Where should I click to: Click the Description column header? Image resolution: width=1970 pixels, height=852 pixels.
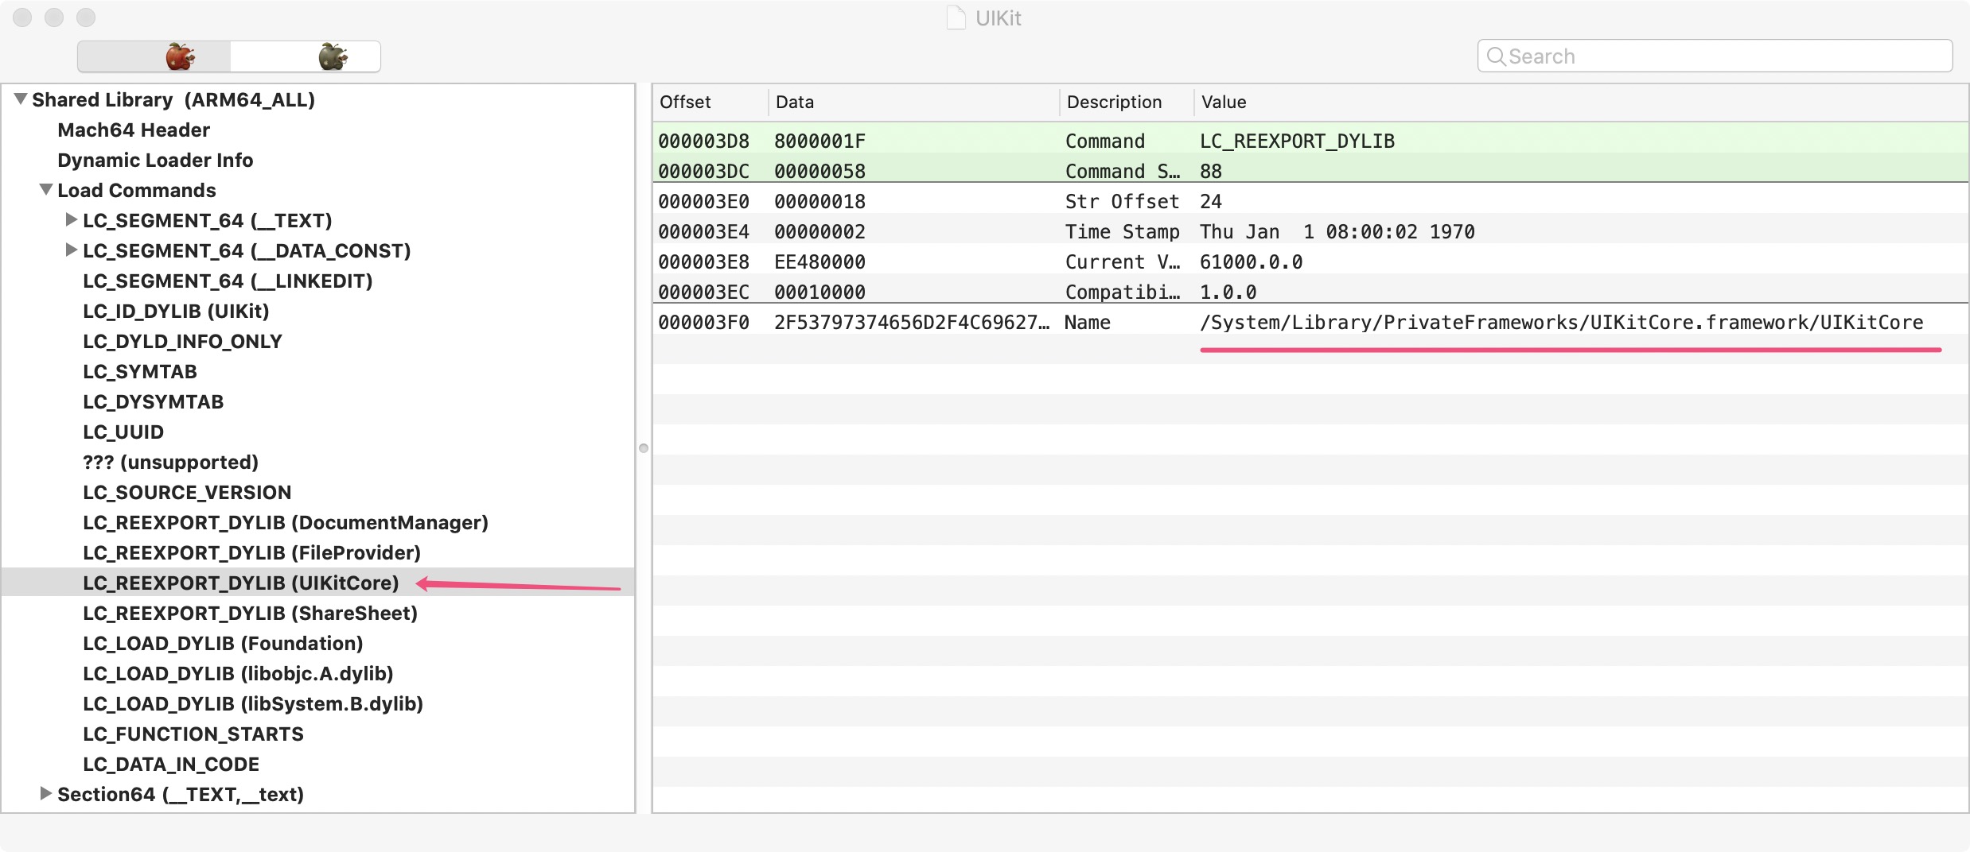tap(1127, 102)
